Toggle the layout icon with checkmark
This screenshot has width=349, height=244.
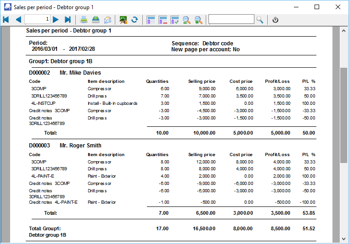tap(174, 20)
